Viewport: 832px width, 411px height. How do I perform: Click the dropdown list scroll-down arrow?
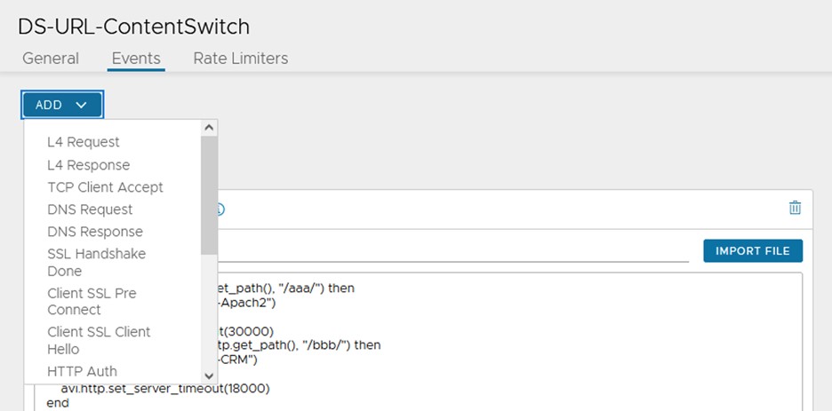coord(210,375)
